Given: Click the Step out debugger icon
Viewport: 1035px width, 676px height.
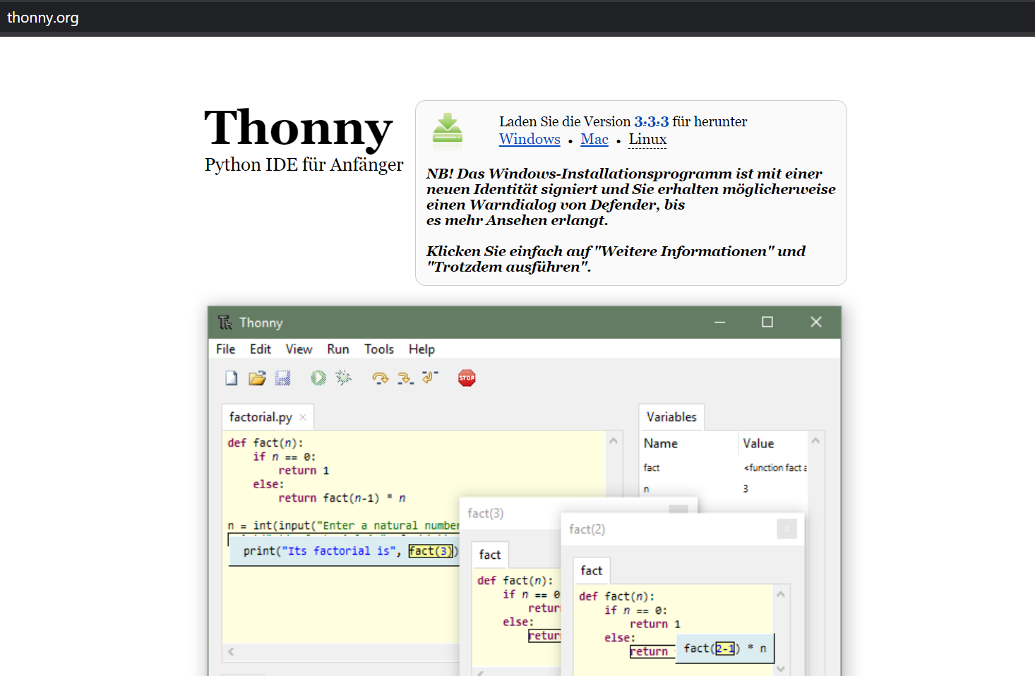Looking at the screenshot, I should click(430, 378).
